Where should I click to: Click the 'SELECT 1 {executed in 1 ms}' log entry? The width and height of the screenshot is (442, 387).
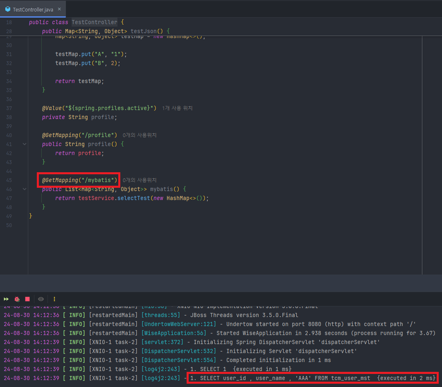pos(241,369)
